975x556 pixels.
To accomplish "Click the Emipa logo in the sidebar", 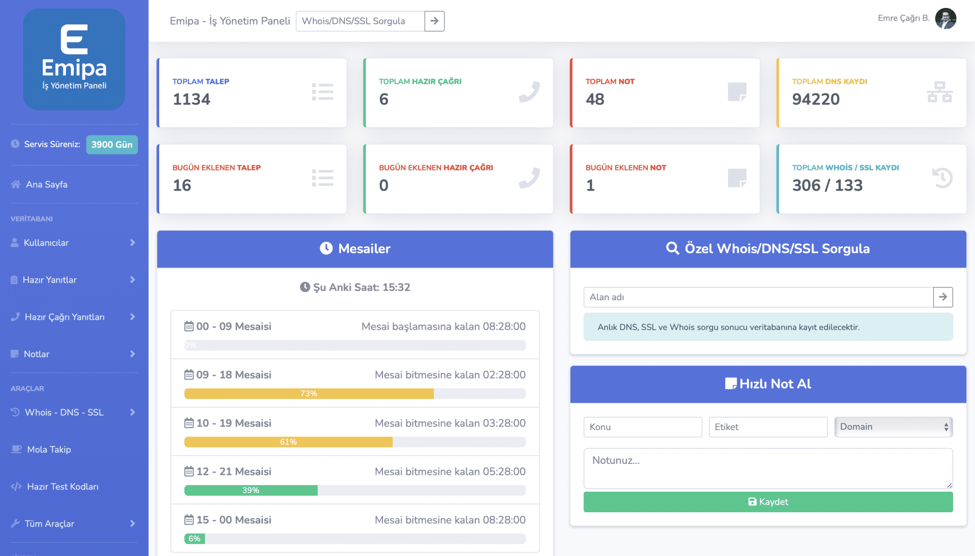I will tap(74, 60).
